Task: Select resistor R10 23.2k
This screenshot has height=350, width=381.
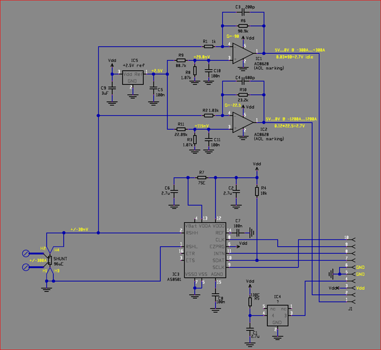Action: [x=242, y=96]
